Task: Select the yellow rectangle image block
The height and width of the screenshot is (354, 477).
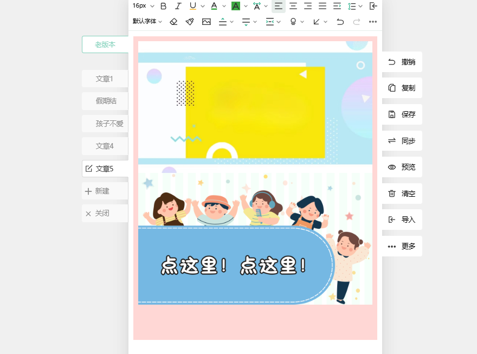Action: [x=255, y=112]
